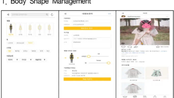Tap the back arrow beside the search bar
174x98 pixels.
coord(8,15)
